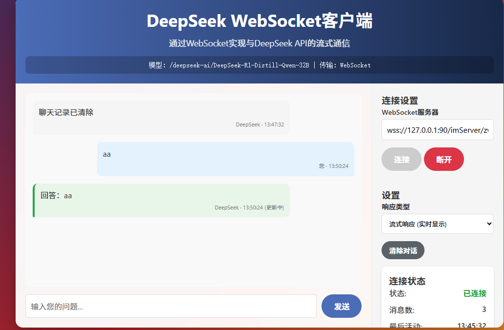Click the 连接设置 heading
Viewport: 504px width, 330px height.
(x=400, y=101)
